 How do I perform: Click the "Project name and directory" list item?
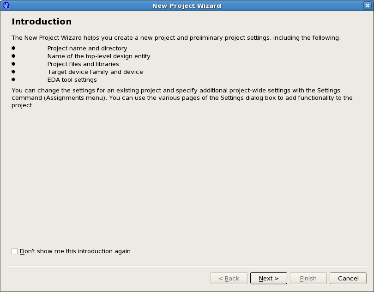click(x=87, y=48)
